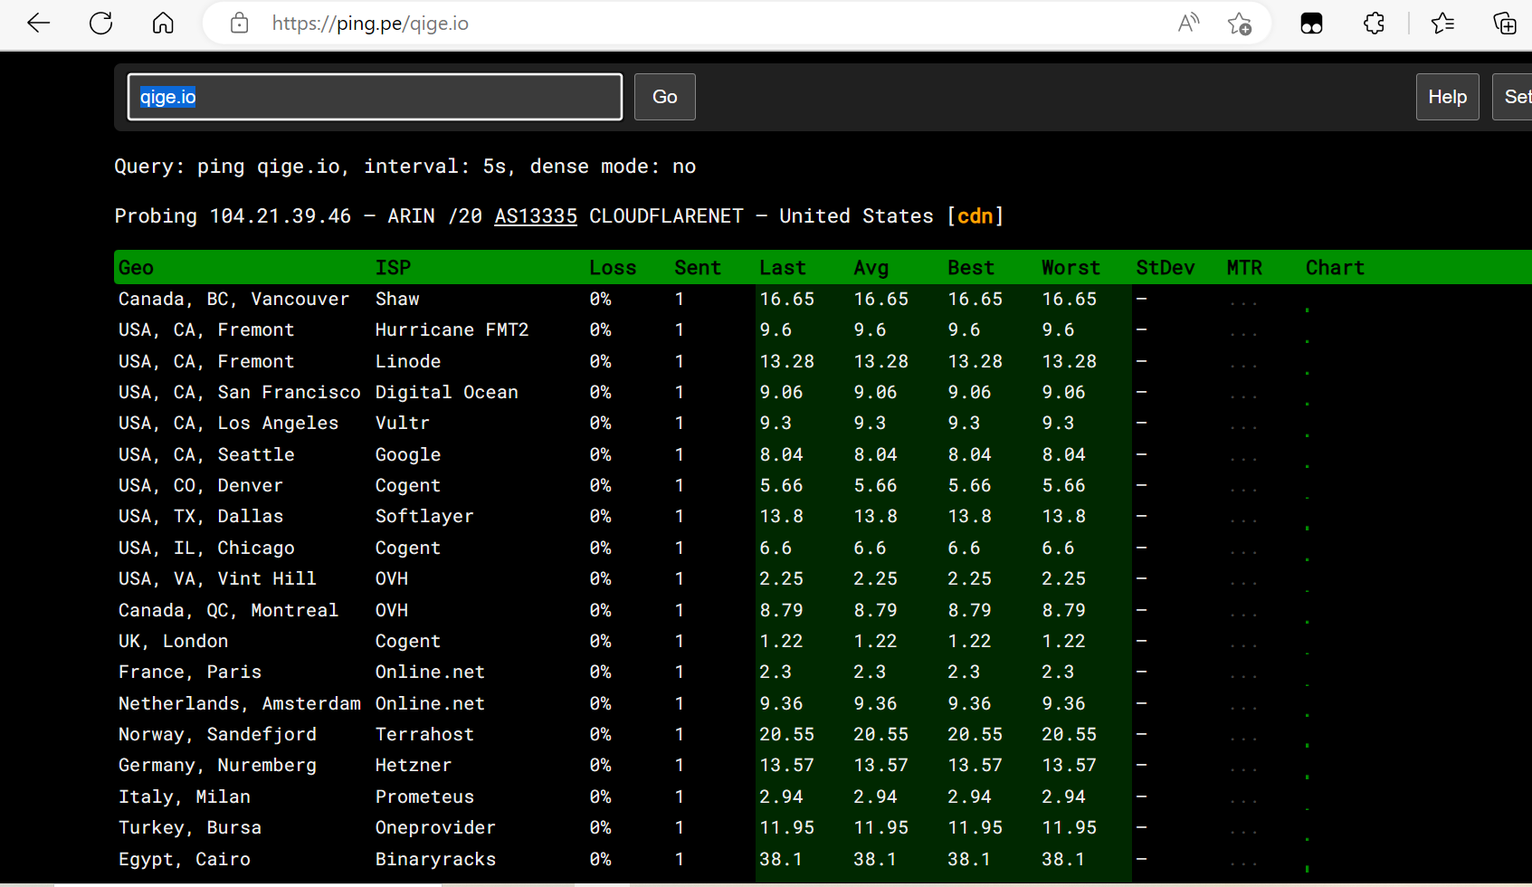Image resolution: width=1532 pixels, height=887 pixels.
Task: Select USA, CA, Los Angeles geo cell
Action: tap(228, 424)
